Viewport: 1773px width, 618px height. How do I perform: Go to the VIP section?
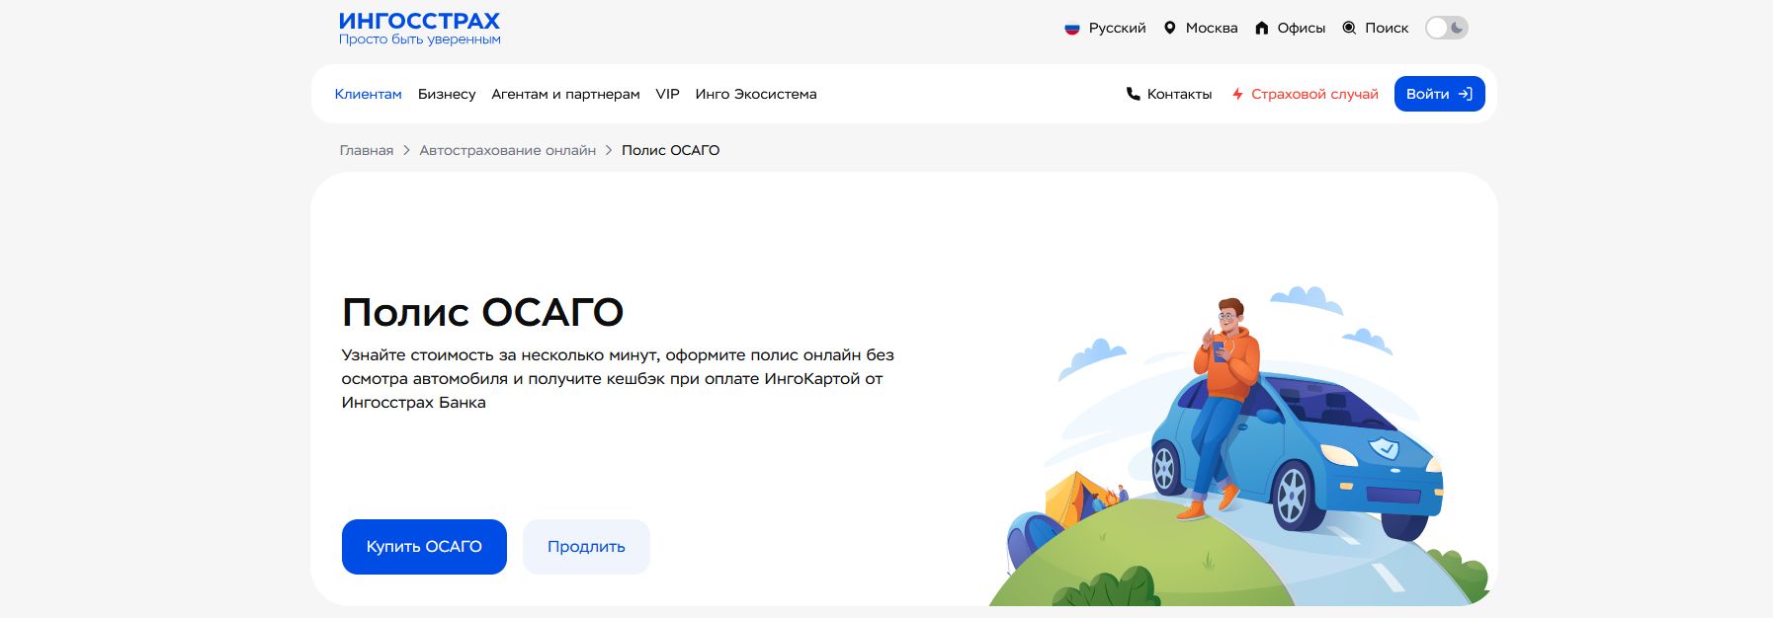click(668, 94)
